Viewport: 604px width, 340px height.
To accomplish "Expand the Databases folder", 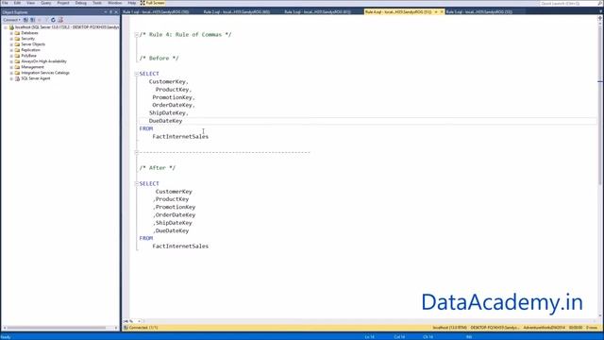I will pyautogui.click(x=11, y=33).
